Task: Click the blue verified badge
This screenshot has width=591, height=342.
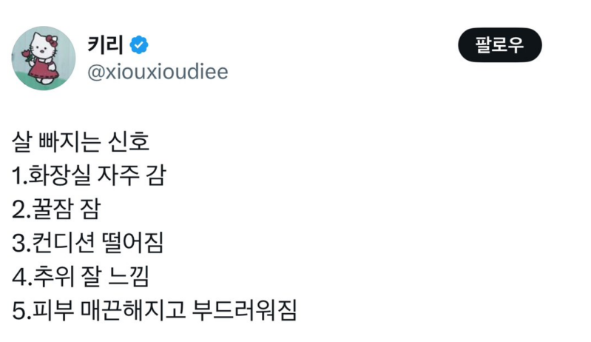Action: pos(138,45)
